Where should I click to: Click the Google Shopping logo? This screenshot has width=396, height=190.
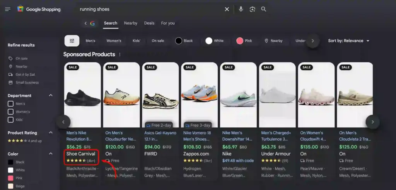[39, 9]
